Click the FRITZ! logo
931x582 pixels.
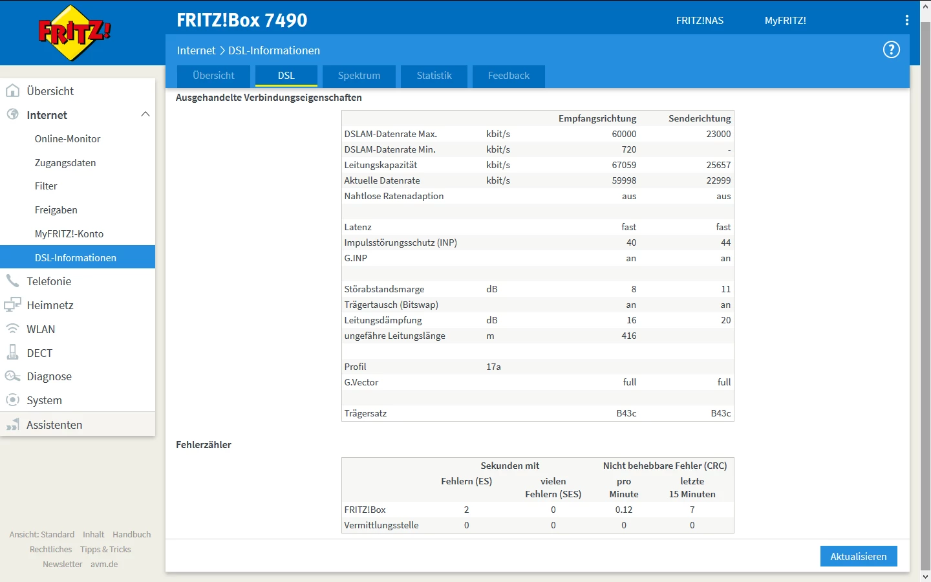(74, 33)
